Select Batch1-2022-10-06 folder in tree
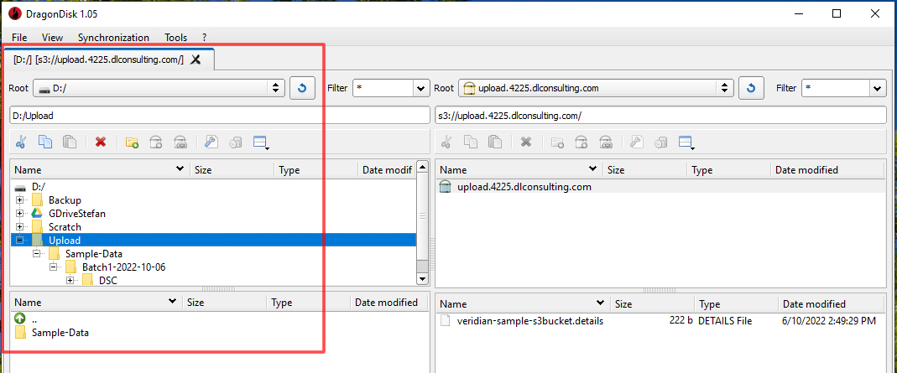897x373 pixels. coord(123,267)
